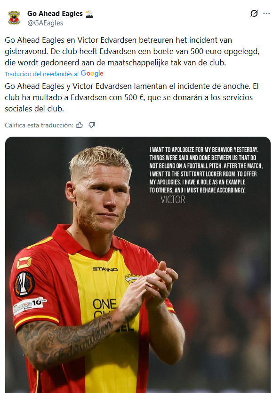Image resolution: width=273 pixels, height=393 pixels.
Task: Click the Google logo beside translation notice
Action: click(x=92, y=74)
